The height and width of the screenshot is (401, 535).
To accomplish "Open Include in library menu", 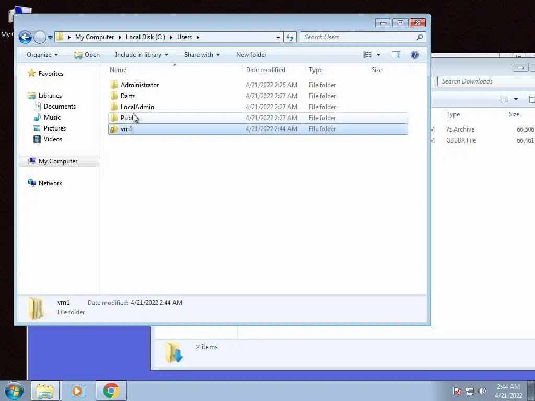I will point(142,55).
